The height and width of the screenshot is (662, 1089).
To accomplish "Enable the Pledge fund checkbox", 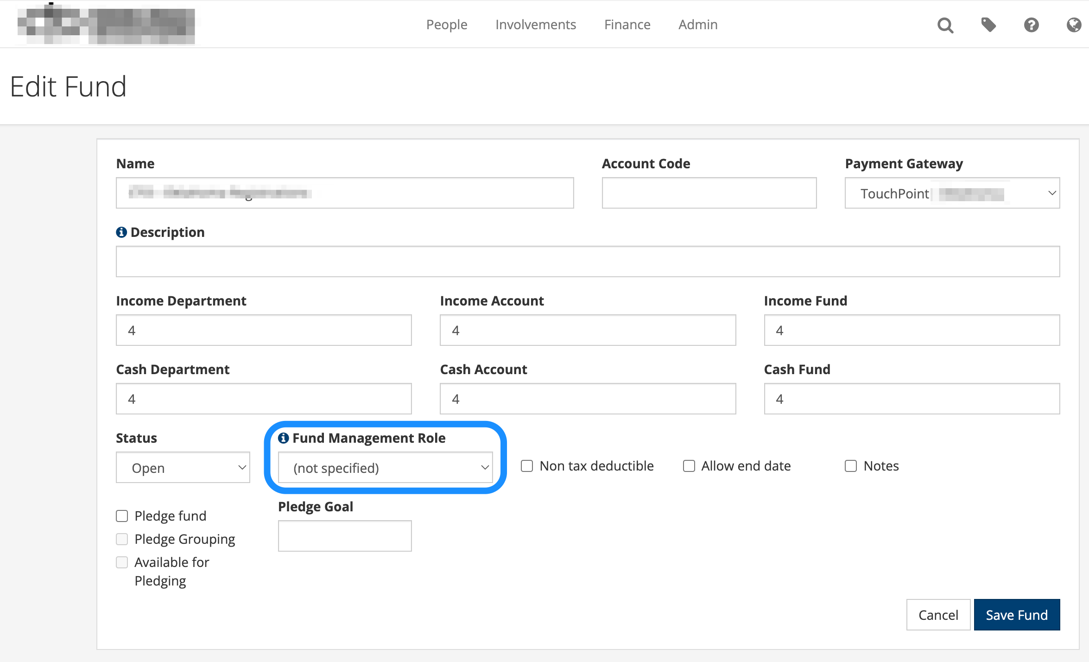I will point(122,516).
